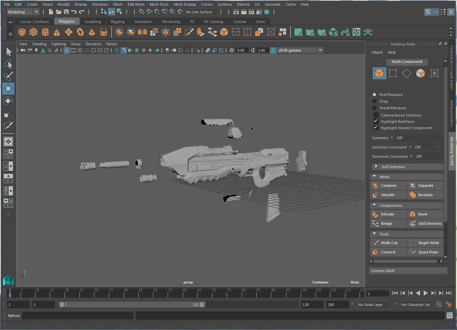Click the polygon torus shelf icon
This screenshot has height=330, width=457.
(80, 32)
